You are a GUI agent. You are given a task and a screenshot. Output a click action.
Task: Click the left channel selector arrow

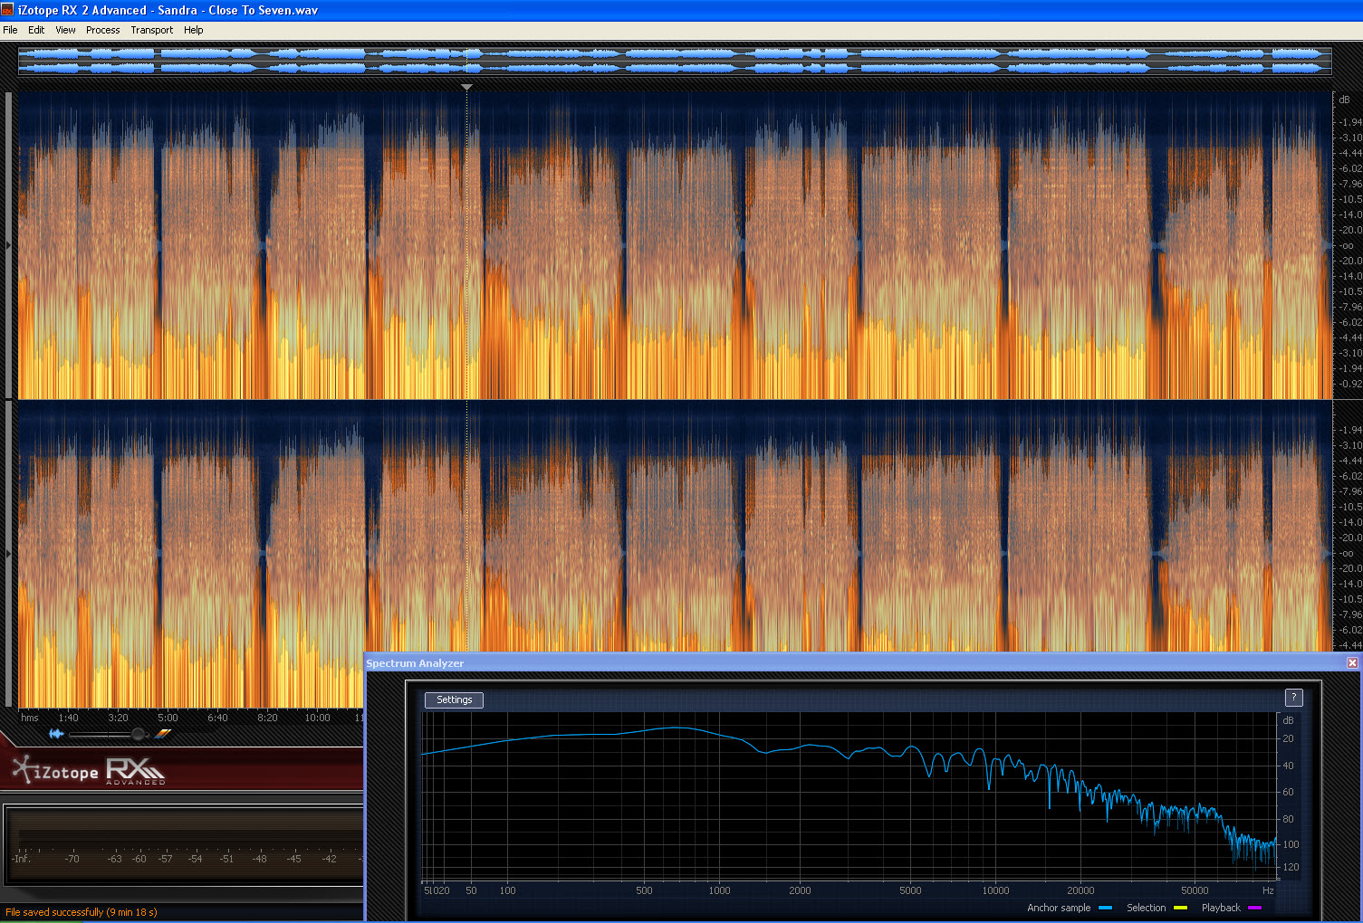click(x=9, y=245)
